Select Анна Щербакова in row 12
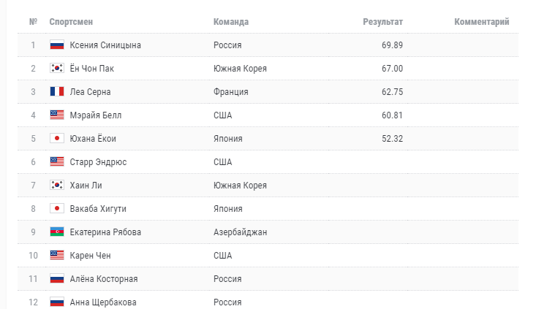536x309 pixels. pyautogui.click(x=102, y=302)
